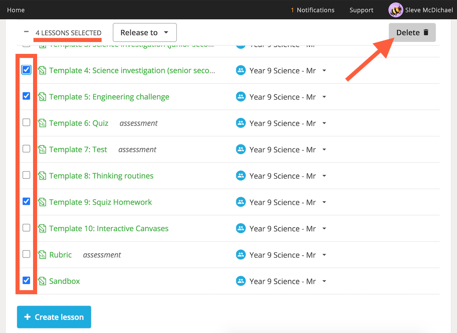Click the class group icon in Template 7 row
The width and height of the screenshot is (457, 333).
[241, 149]
